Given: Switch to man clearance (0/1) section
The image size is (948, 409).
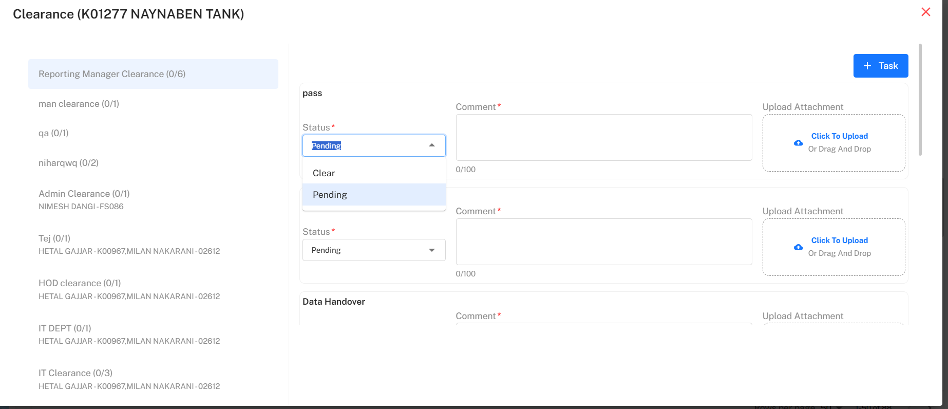Looking at the screenshot, I should click(x=79, y=104).
